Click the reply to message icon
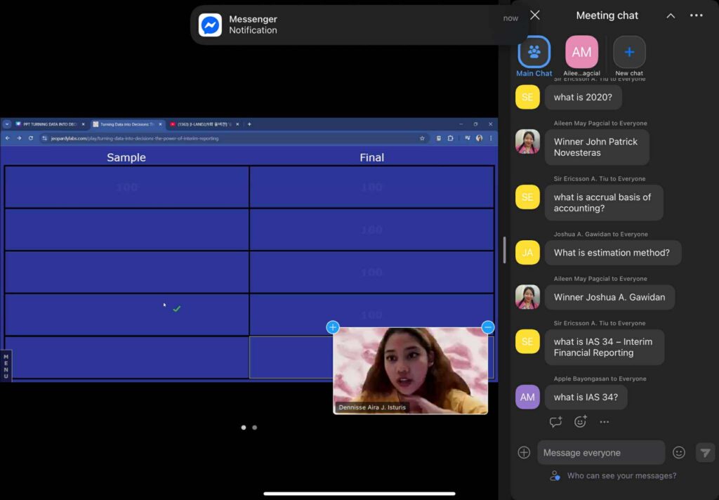This screenshot has width=719, height=500. tap(556, 422)
